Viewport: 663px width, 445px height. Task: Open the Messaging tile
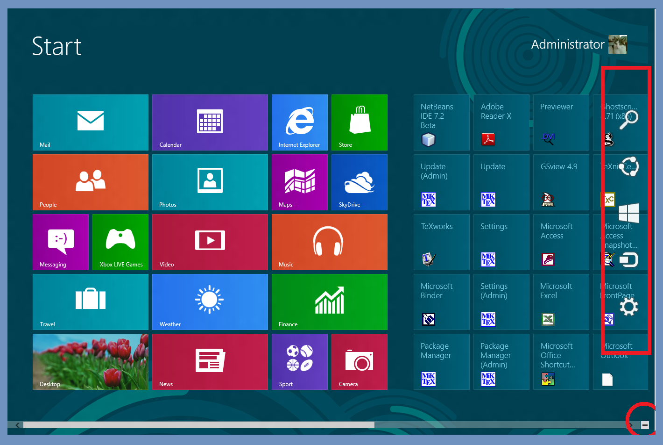(x=61, y=242)
